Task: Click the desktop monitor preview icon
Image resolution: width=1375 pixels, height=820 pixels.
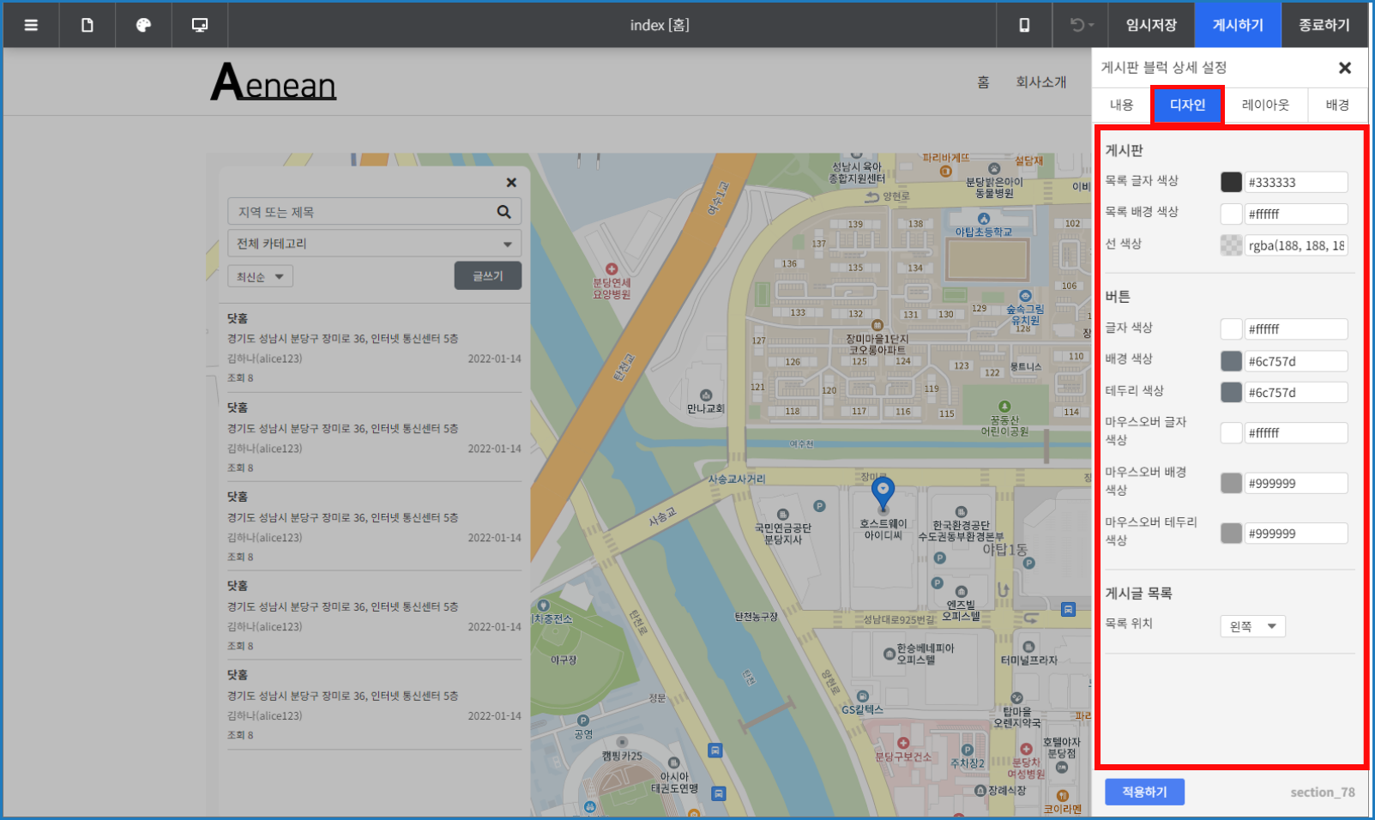Action: pos(200,25)
